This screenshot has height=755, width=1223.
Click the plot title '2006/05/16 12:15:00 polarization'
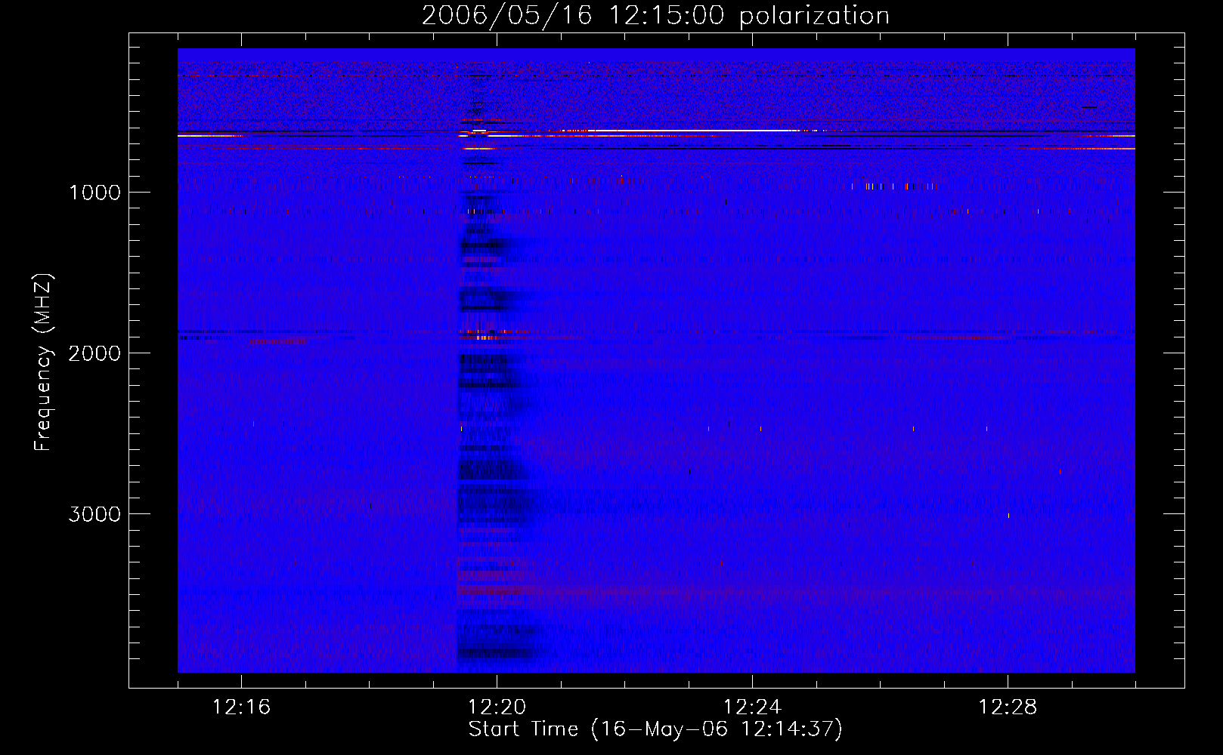pos(655,15)
